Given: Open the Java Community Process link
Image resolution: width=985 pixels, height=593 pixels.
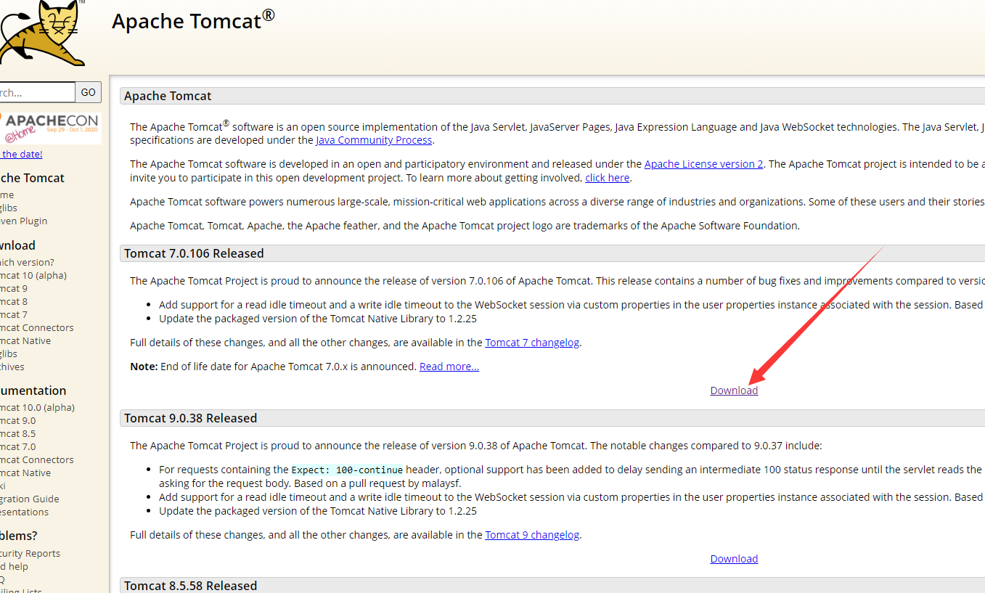Looking at the screenshot, I should pos(374,140).
